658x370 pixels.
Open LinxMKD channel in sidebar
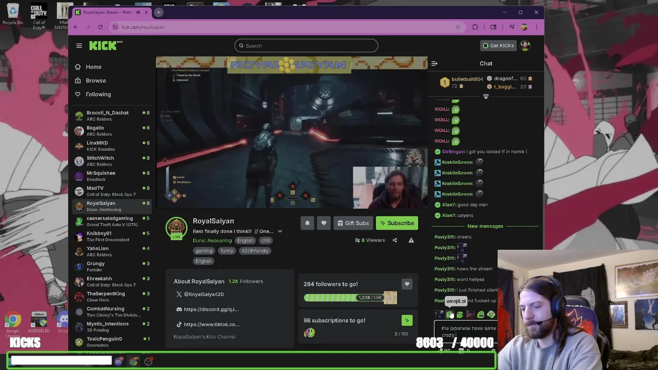112,146
